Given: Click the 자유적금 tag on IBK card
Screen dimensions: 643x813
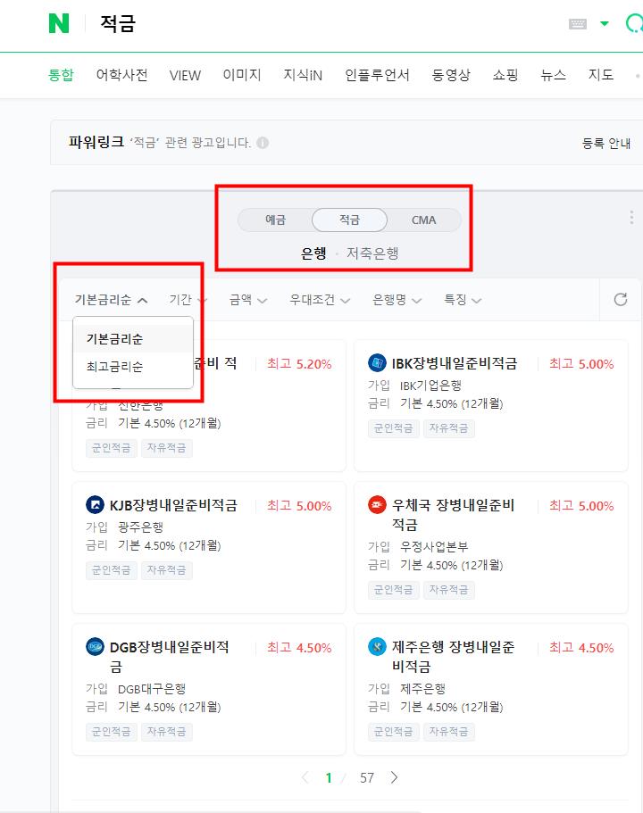Looking at the screenshot, I should tap(448, 428).
